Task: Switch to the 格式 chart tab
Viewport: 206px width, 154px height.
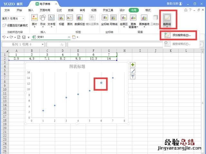Action: pos(148,10)
